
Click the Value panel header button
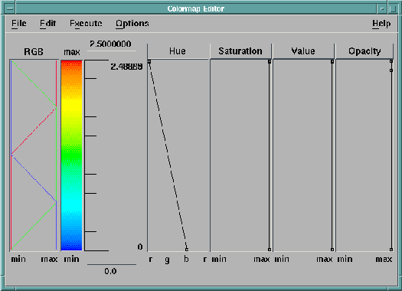pos(303,51)
